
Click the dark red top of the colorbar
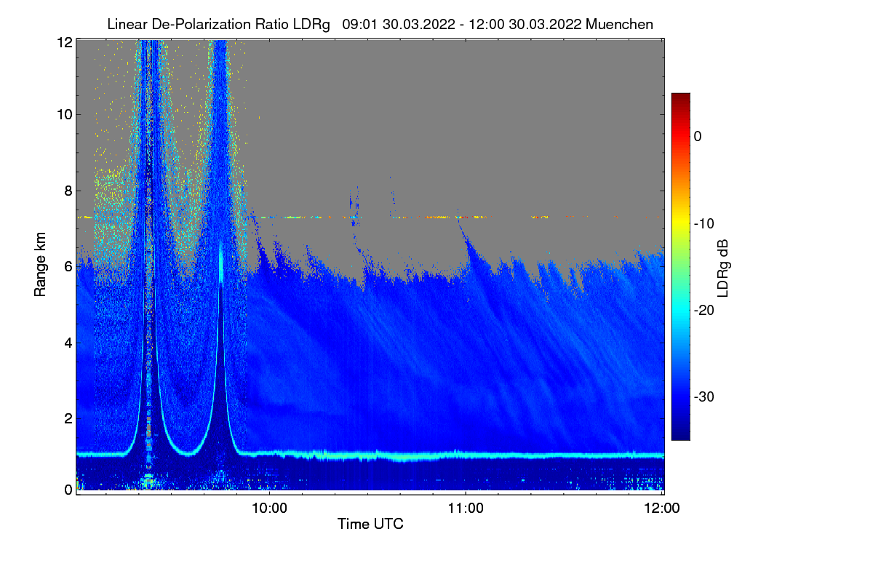680,98
